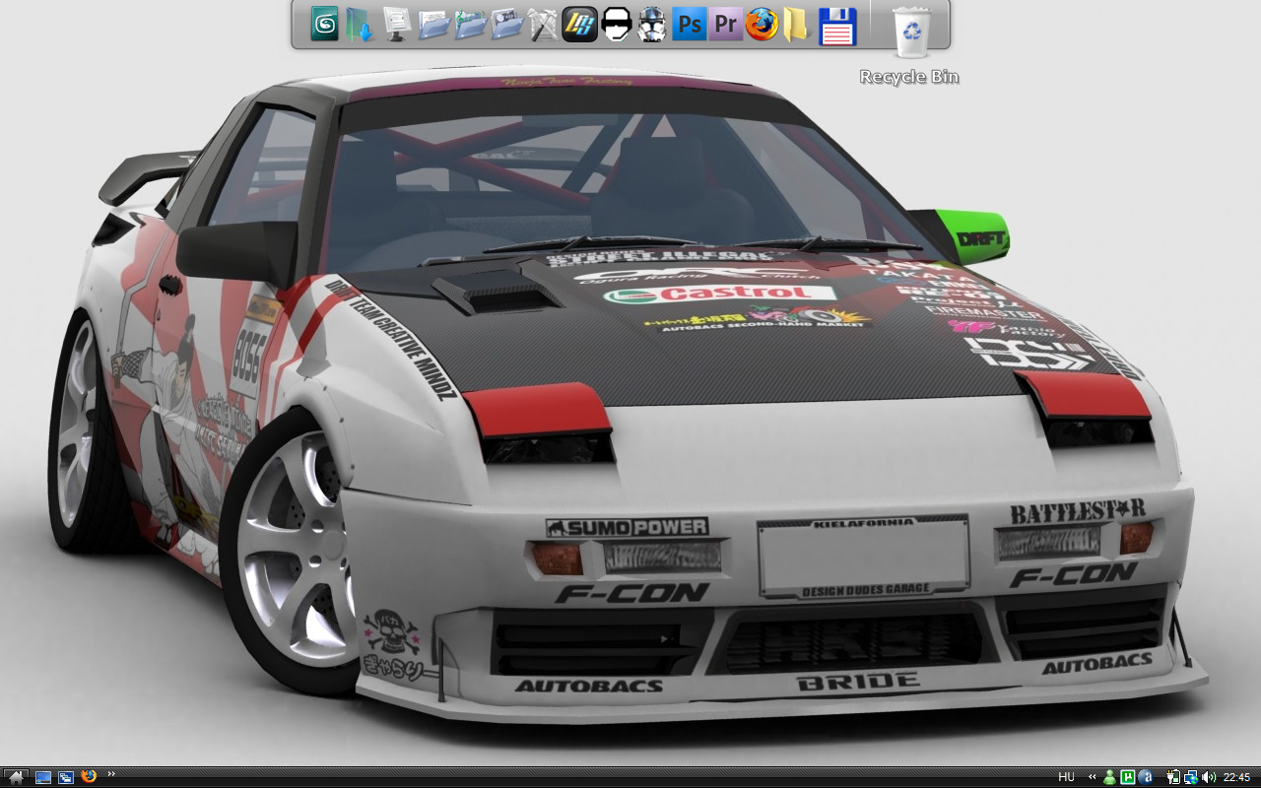1261x788 pixels.
Task: Click Show Desktop in quick launch
Action: coord(43,777)
